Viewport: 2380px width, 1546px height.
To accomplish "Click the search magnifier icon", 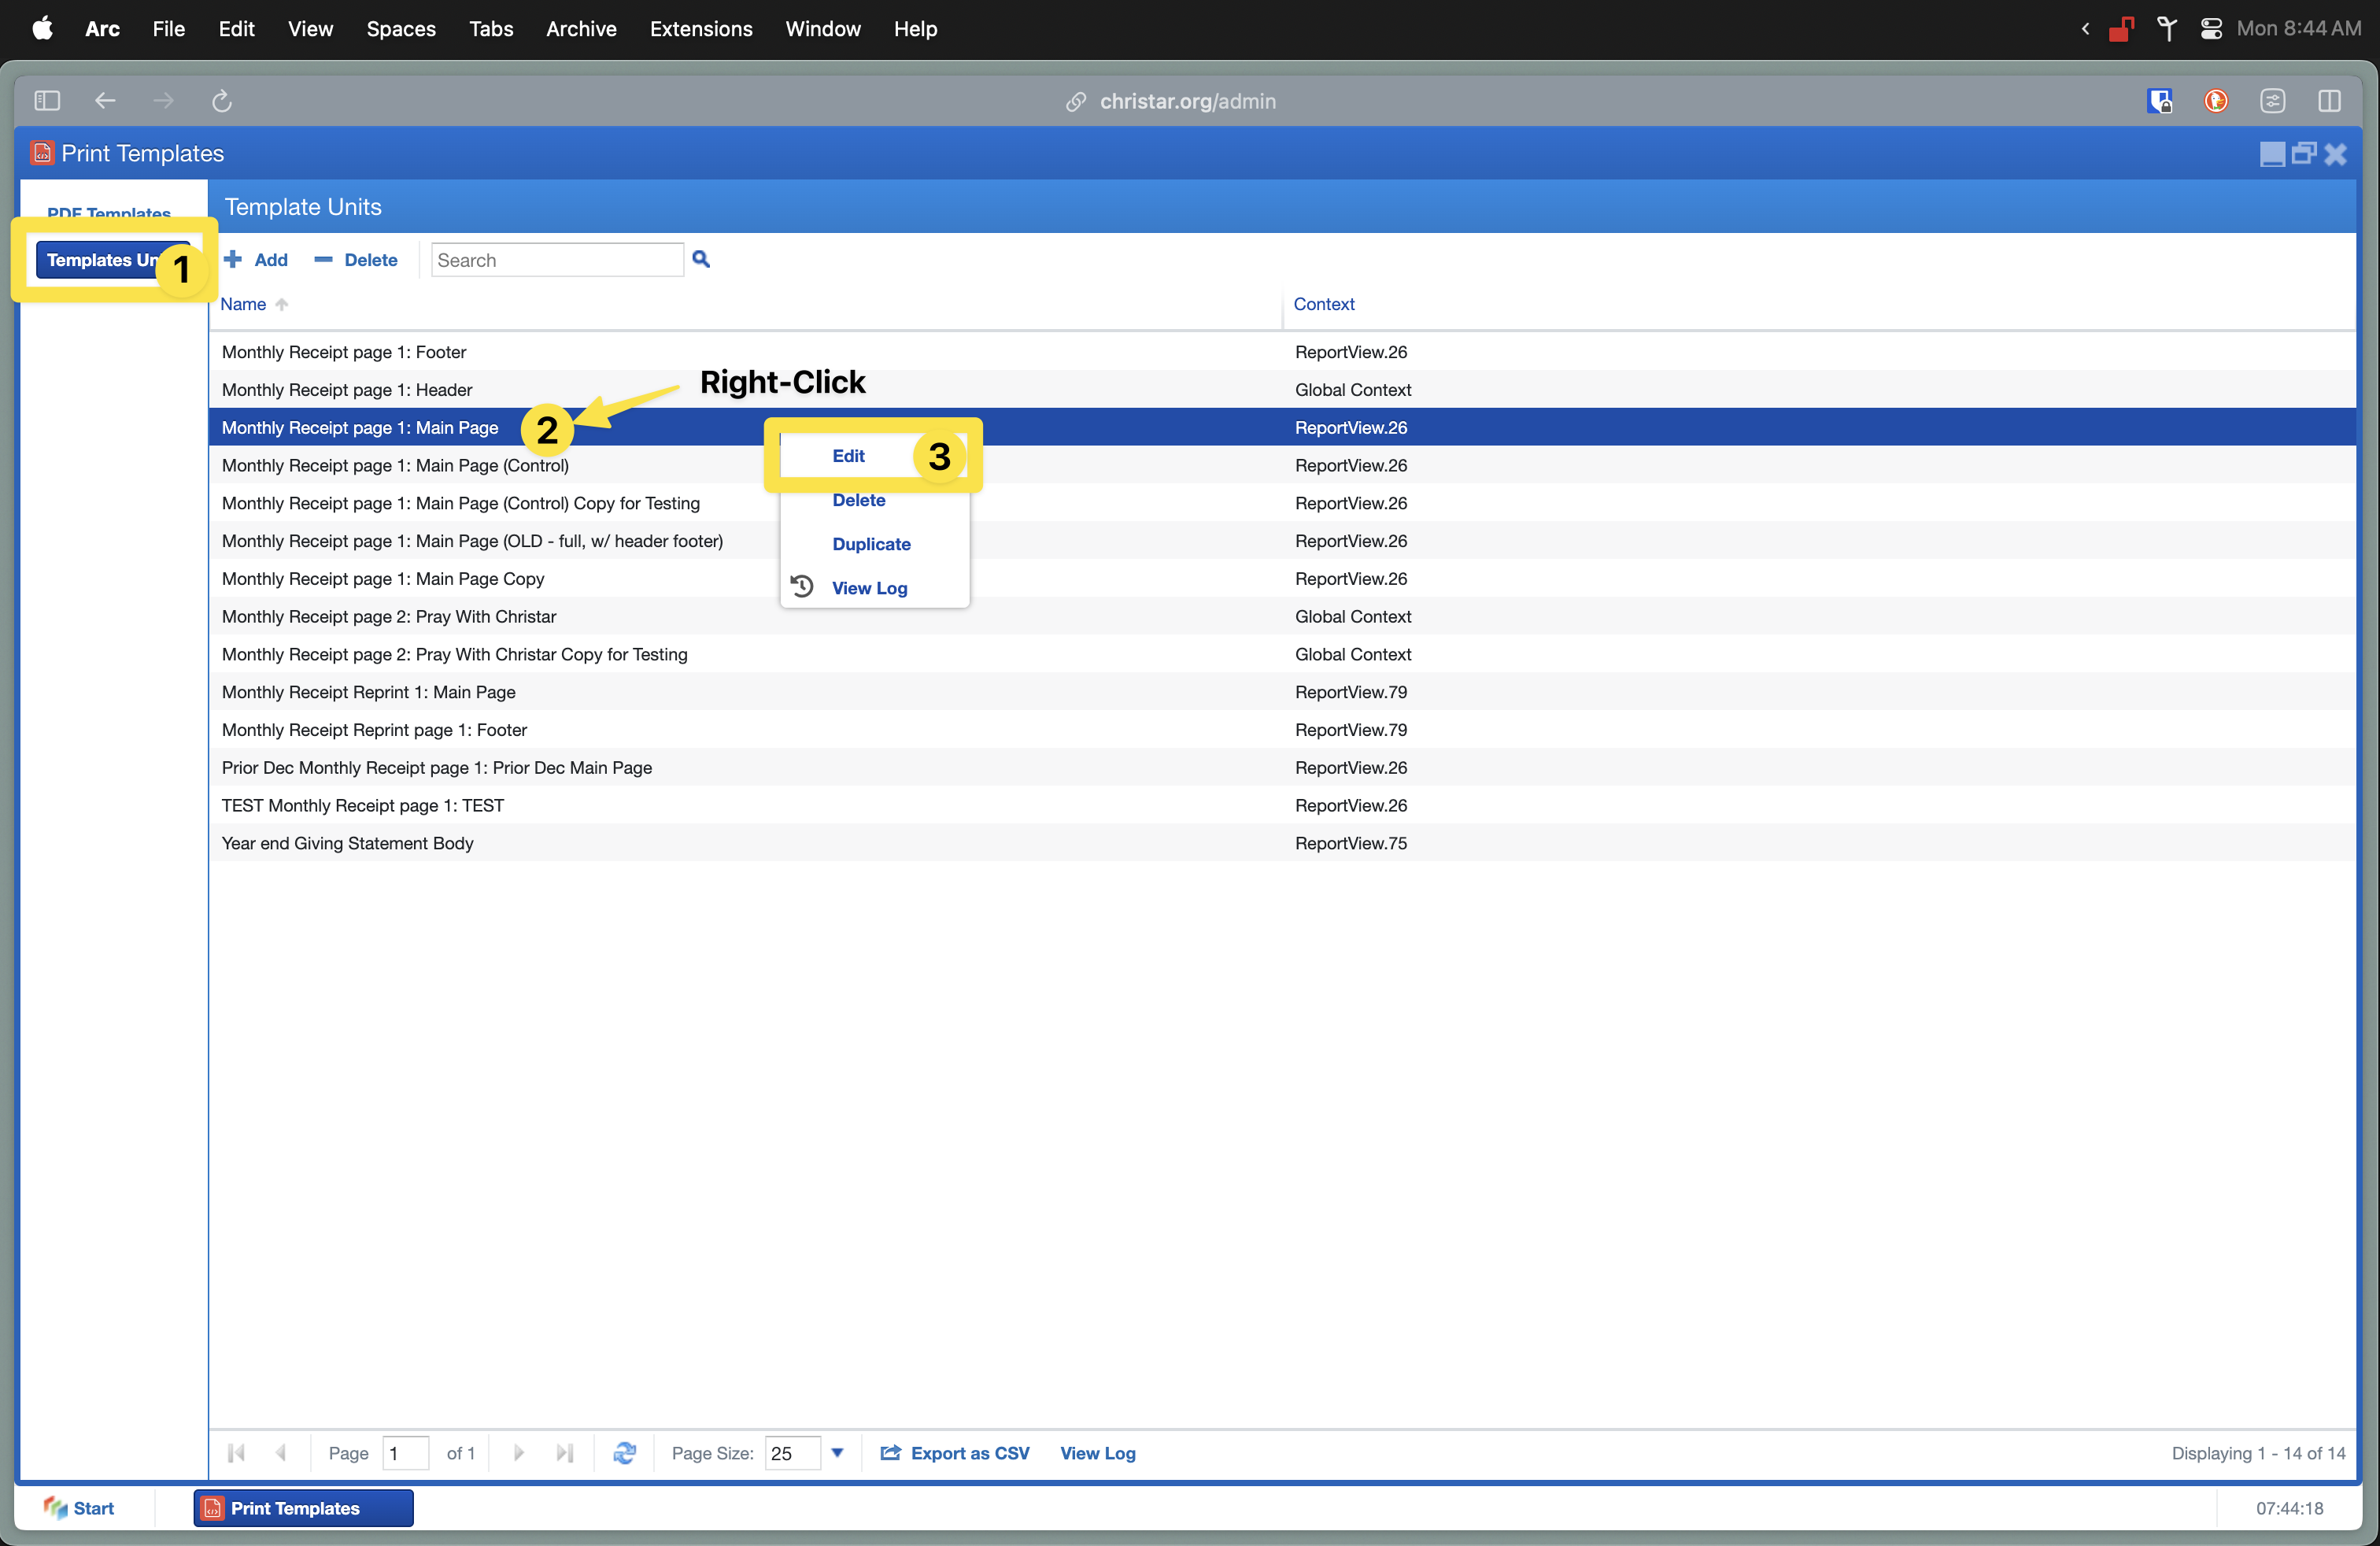I will 701,260.
